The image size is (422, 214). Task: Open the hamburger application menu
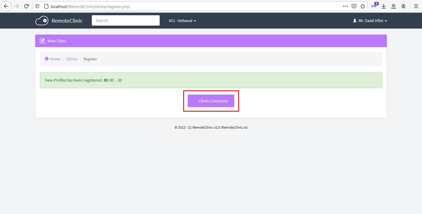(416, 6)
